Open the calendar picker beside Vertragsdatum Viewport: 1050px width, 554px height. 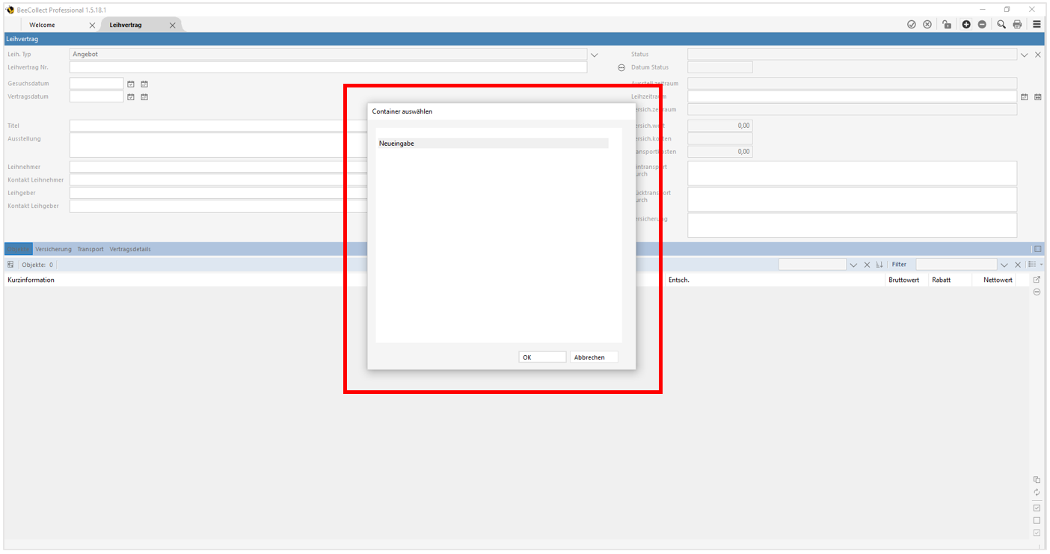(x=130, y=96)
